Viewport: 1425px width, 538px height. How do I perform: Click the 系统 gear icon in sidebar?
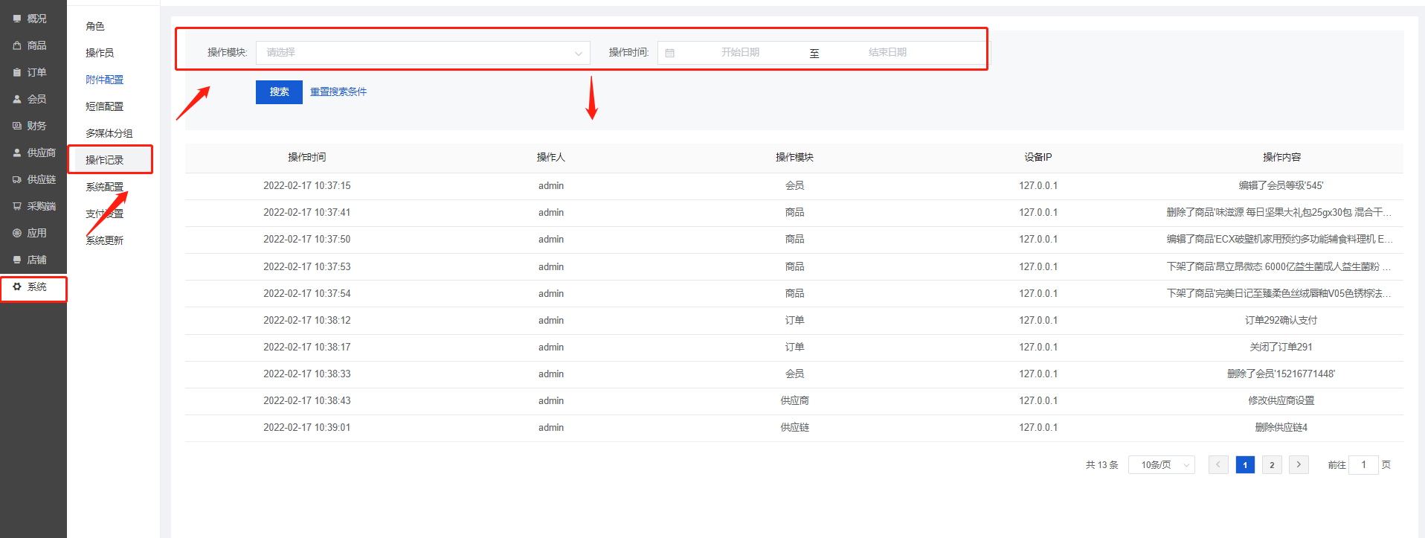click(x=17, y=286)
